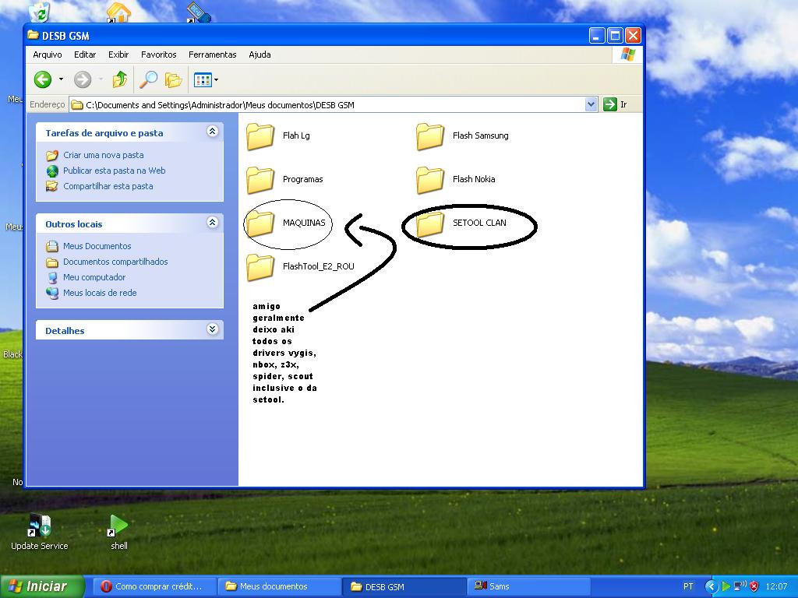Image resolution: width=798 pixels, height=598 pixels.
Task: Click the Iniciar start button
Action: 42,586
